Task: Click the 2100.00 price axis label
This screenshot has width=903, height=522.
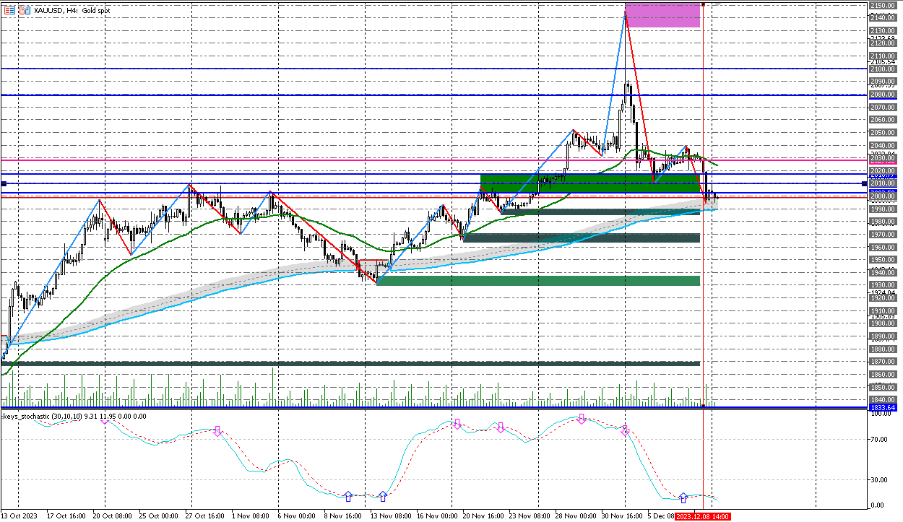Action: click(883, 69)
